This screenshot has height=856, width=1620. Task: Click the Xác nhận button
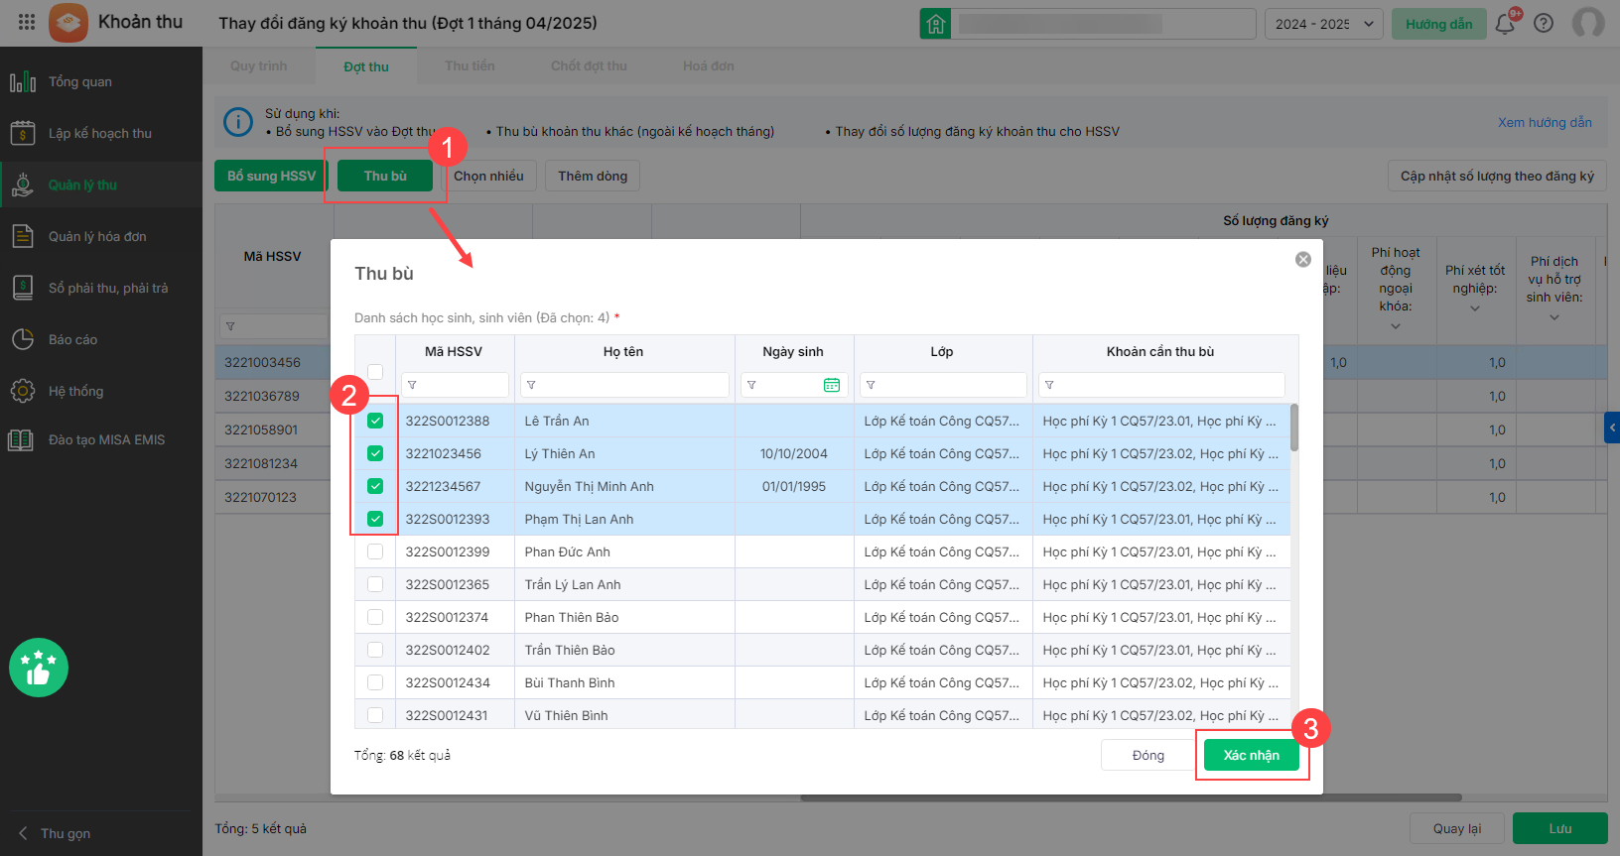1251,755
